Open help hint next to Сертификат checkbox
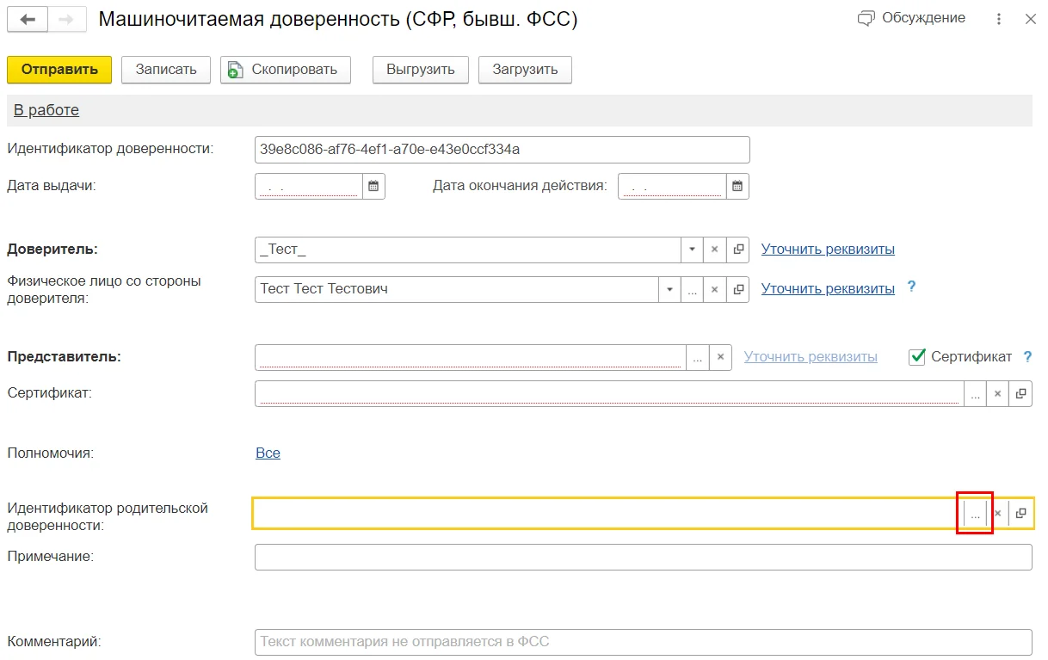 coord(1026,356)
